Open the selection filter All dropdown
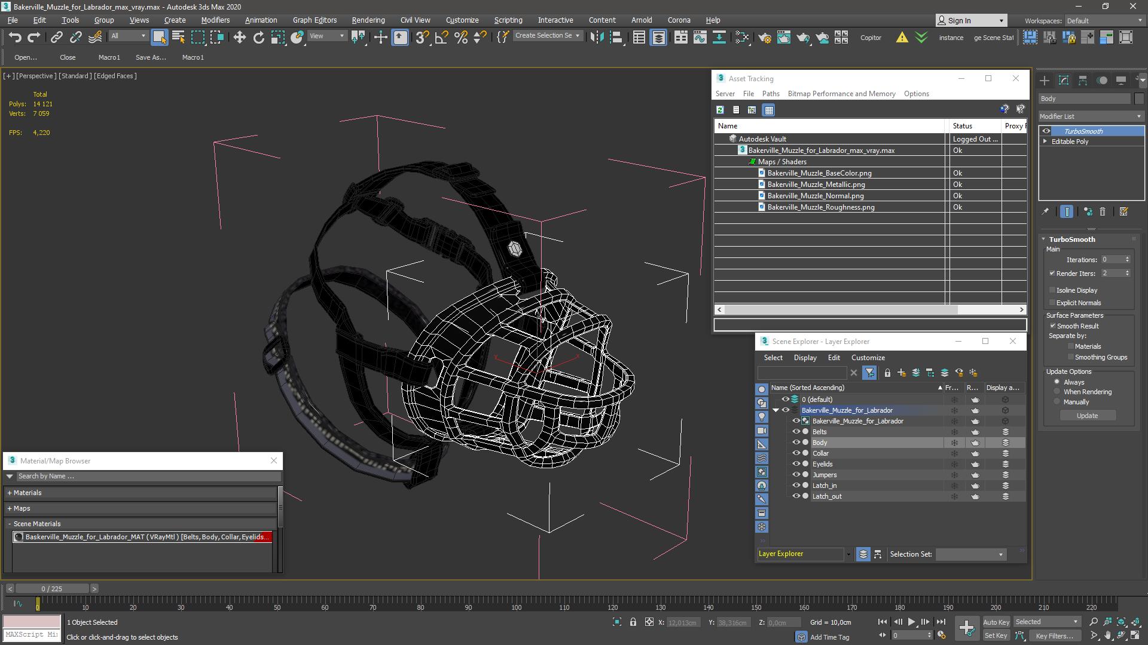 pyautogui.click(x=128, y=36)
